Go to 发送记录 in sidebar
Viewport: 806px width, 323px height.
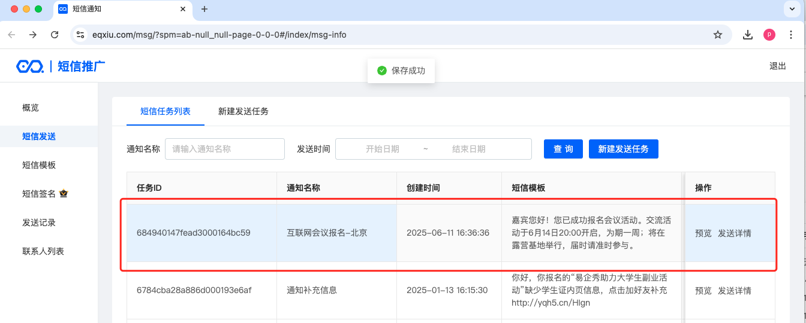pos(39,223)
